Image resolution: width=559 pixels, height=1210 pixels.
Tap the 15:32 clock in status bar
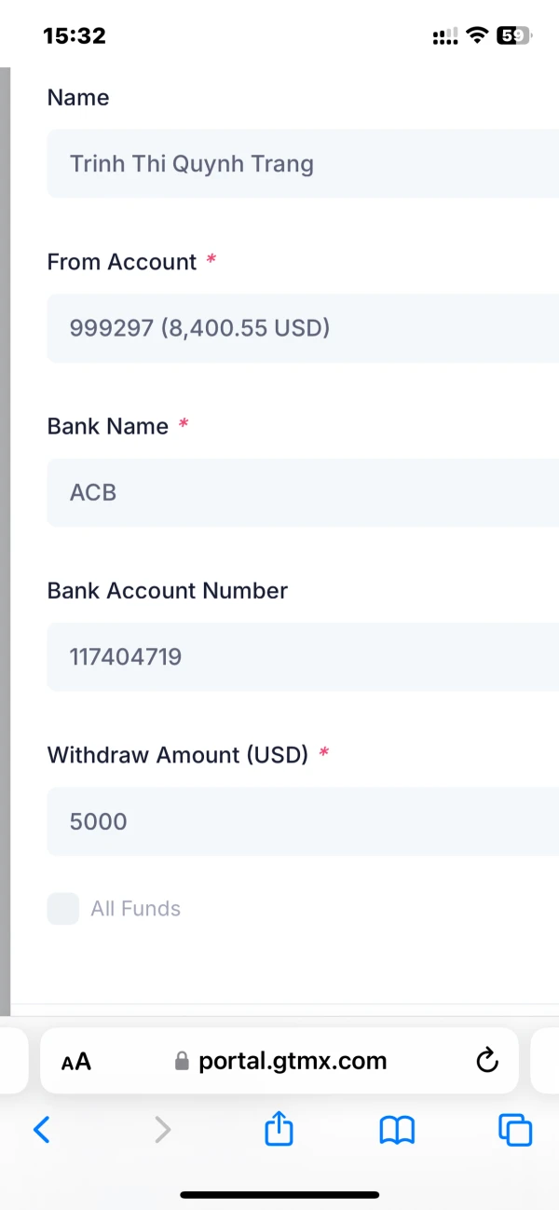(75, 36)
